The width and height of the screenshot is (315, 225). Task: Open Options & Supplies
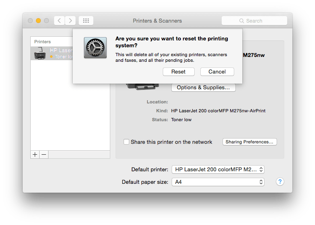[203, 88]
